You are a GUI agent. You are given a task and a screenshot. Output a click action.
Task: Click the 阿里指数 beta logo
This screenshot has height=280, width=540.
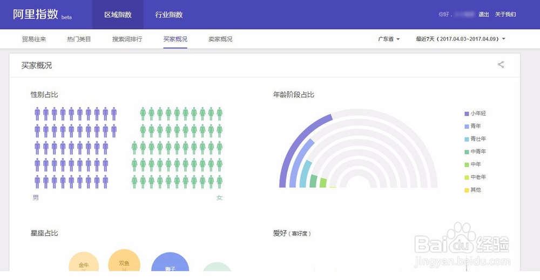tap(42, 15)
